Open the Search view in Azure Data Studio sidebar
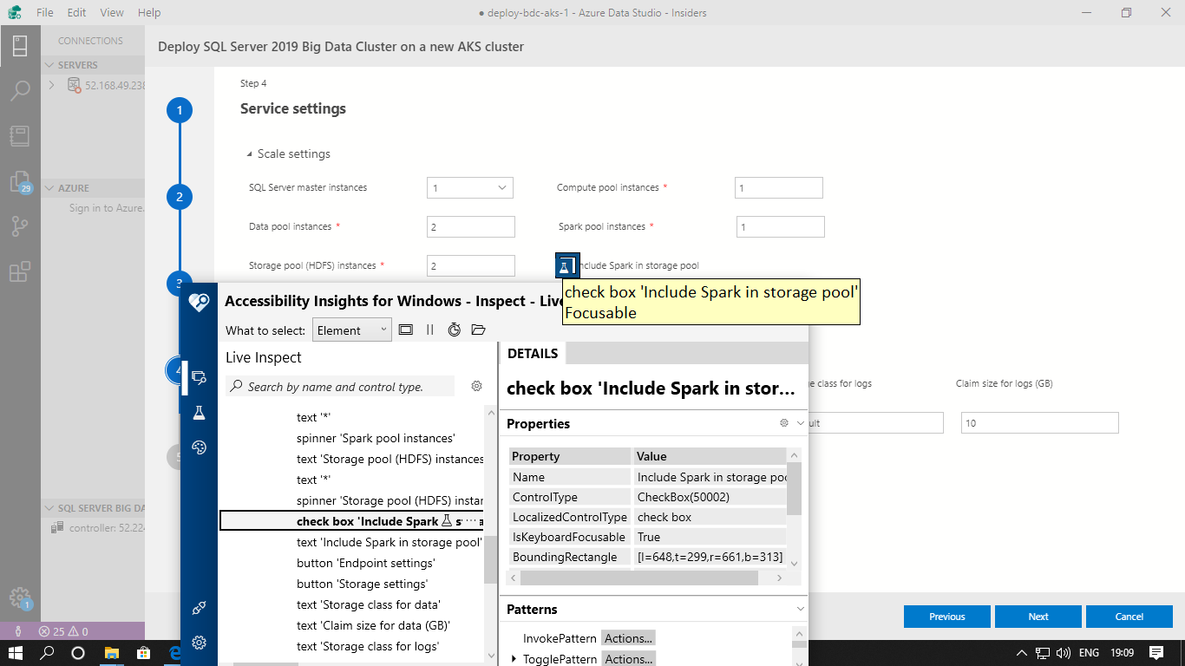 [20, 90]
